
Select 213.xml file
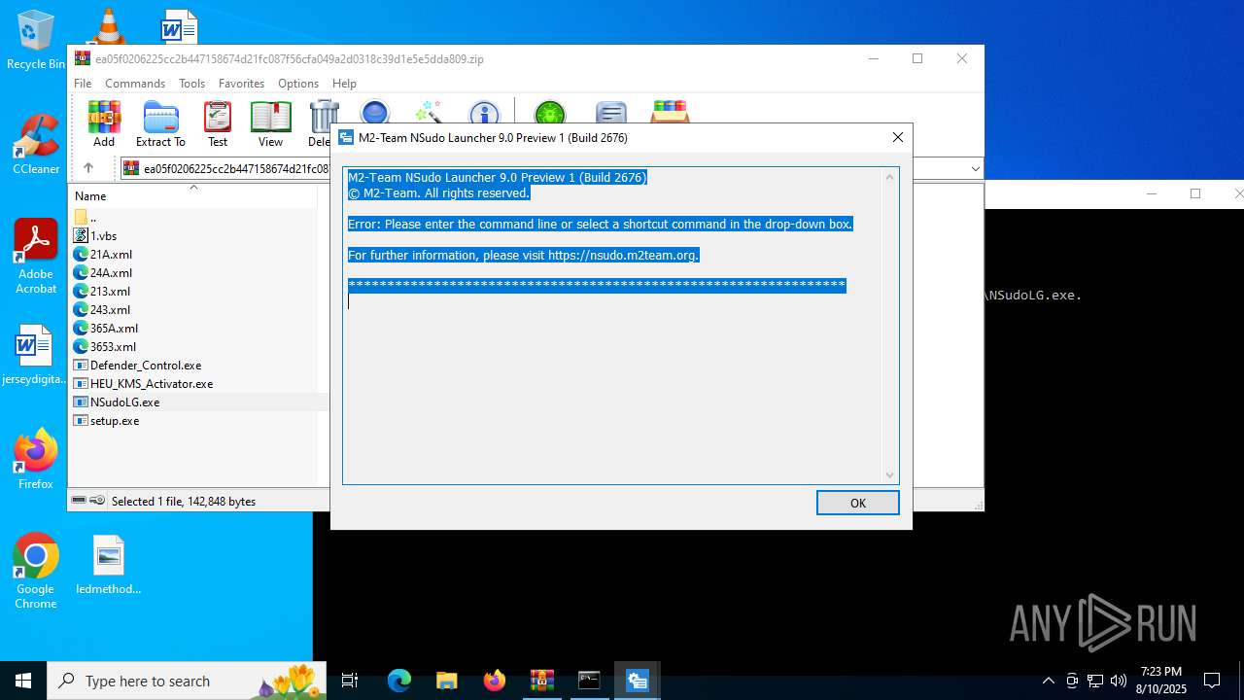click(x=110, y=292)
